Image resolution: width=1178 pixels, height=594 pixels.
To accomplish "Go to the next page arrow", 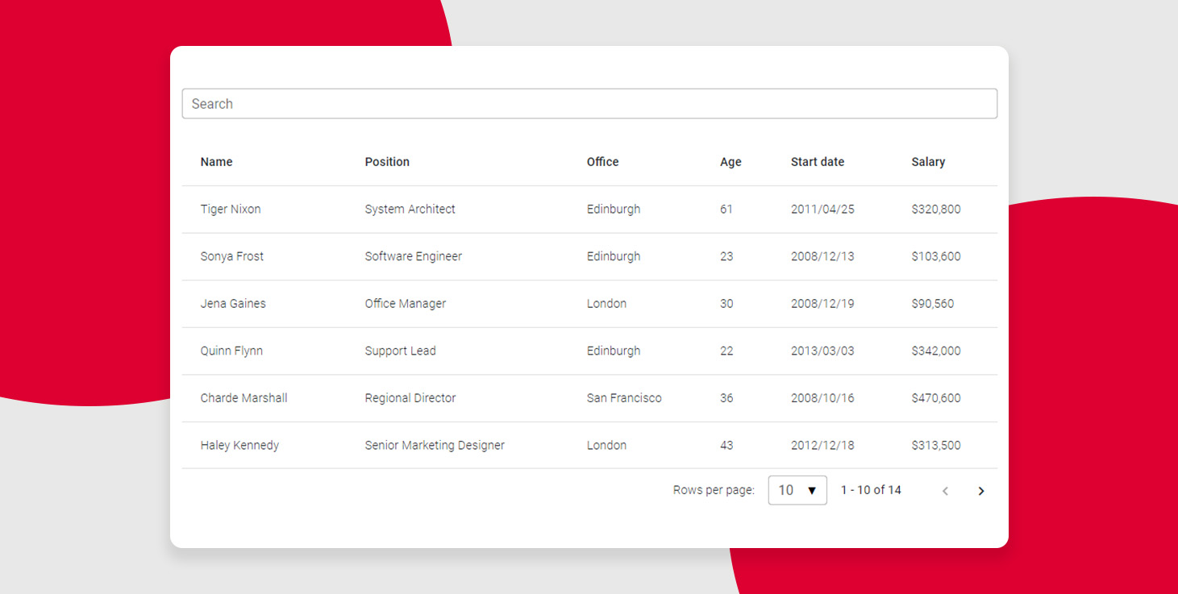I will tap(980, 491).
